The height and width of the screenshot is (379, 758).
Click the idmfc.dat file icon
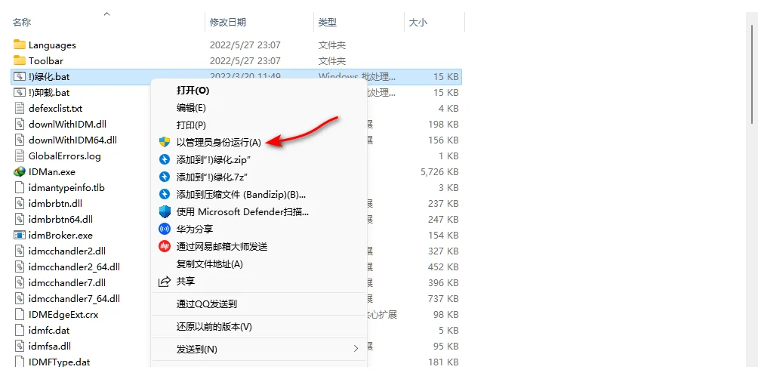coord(20,331)
